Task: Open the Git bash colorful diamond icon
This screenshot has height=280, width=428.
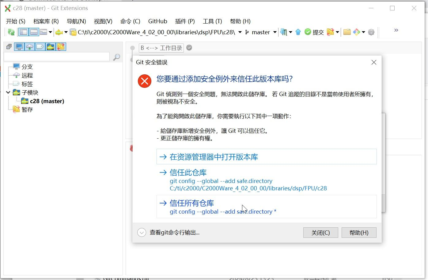Action: click(356, 32)
